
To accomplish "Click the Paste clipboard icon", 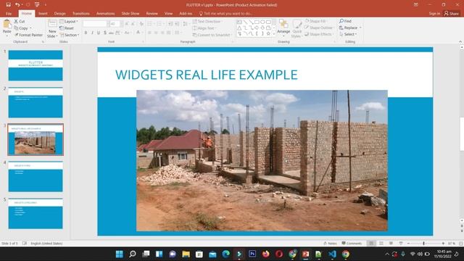I will [7, 24].
